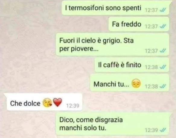Screen dimensions: 176x138
Task: Select the 'Fa freddo' message bubble
Action: click(x=139, y=24)
